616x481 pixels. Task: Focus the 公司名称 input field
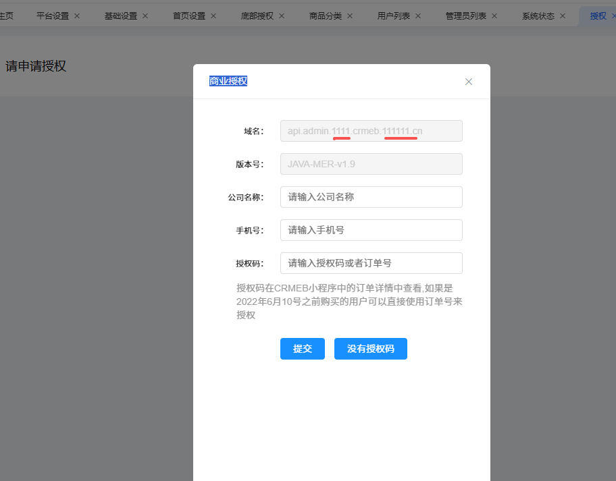pos(371,197)
